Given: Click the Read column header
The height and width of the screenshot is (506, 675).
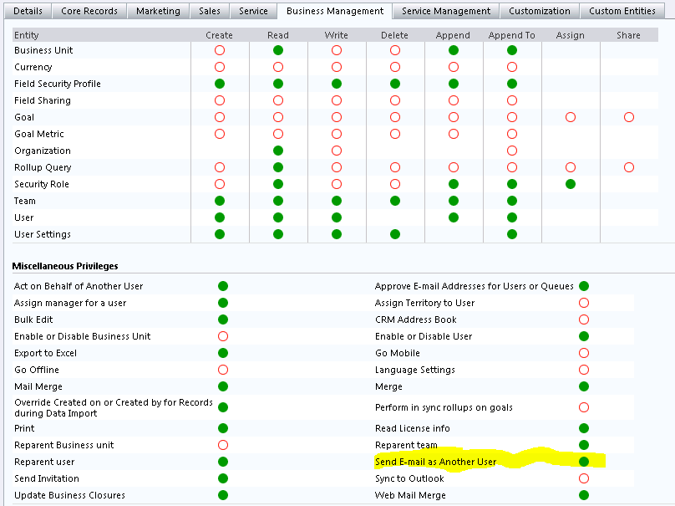Looking at the screenshot, I should (x=278, y=35).
